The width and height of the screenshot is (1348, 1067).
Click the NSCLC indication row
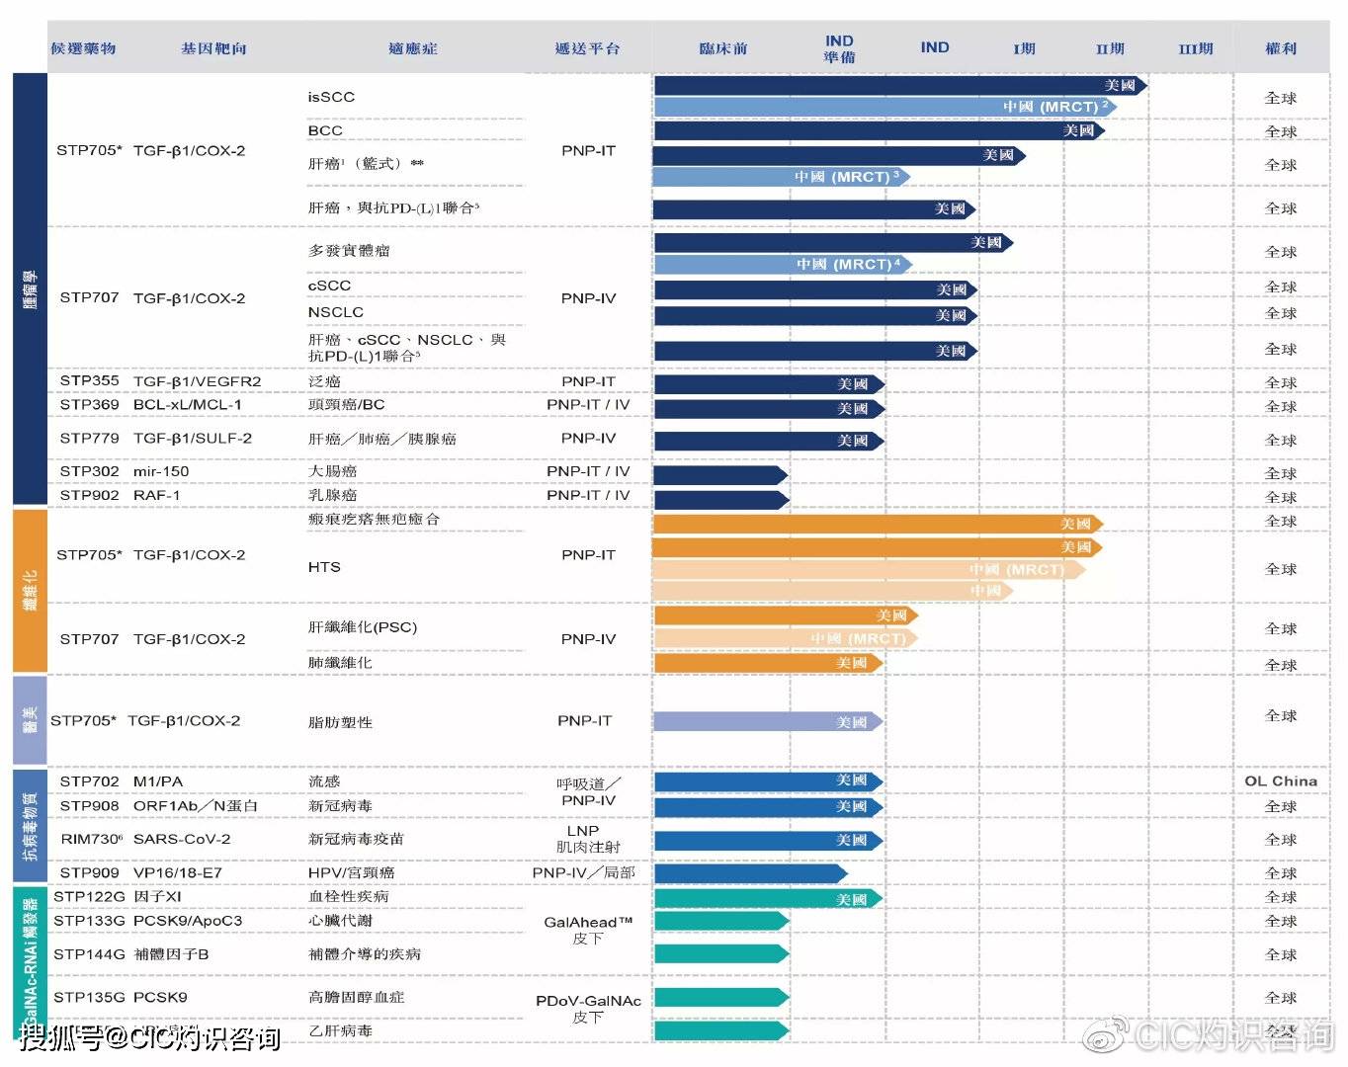coord(336,312)
